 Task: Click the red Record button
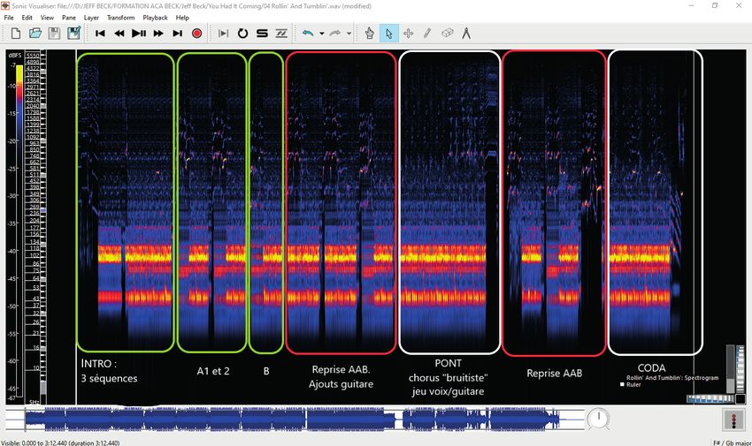[196, 34]
